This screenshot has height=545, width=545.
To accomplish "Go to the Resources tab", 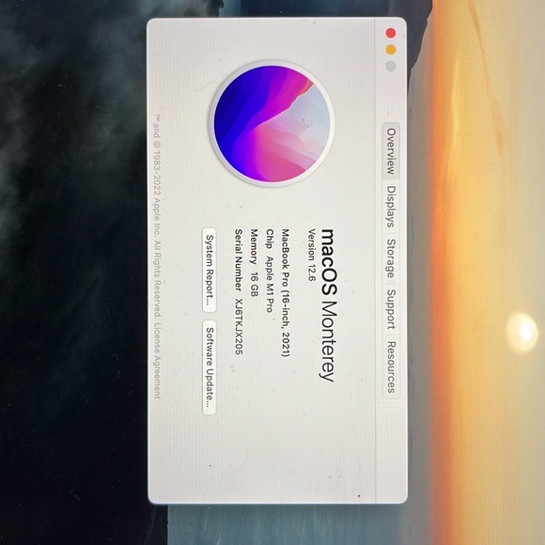I will pyautogui.click(x=391, y=367).
